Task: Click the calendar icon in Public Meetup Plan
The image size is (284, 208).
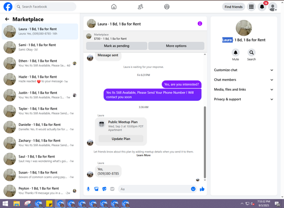Action: coord(102,124)
